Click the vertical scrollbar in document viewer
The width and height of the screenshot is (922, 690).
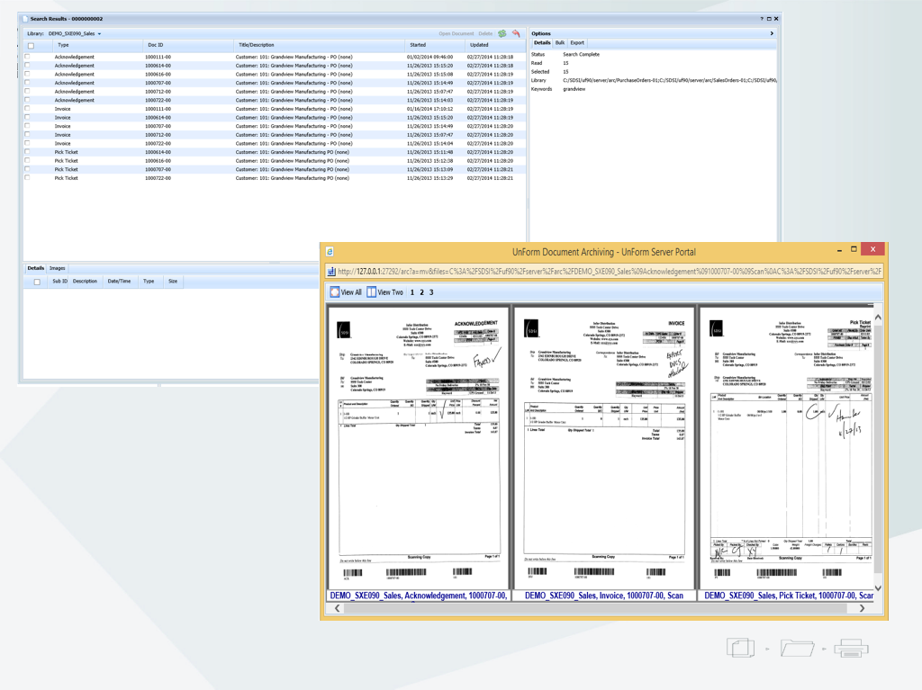point(878,450)
